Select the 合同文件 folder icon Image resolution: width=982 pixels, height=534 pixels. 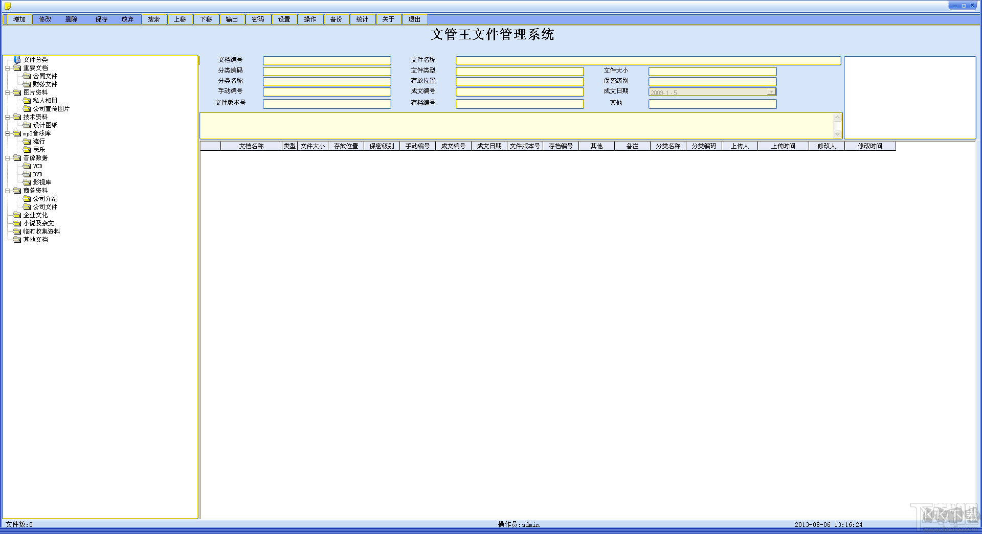coord(27,76)
